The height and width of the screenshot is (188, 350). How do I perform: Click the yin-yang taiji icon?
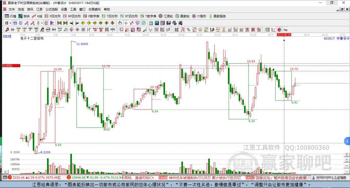[279, 29]
